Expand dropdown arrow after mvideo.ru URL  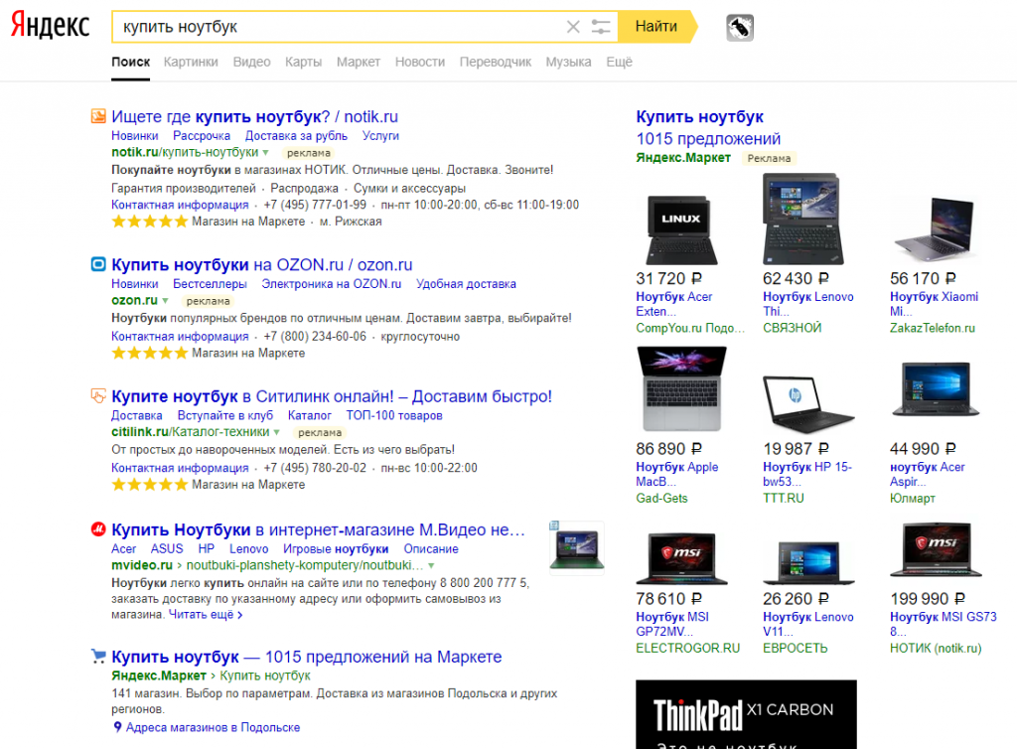[431, 565]
